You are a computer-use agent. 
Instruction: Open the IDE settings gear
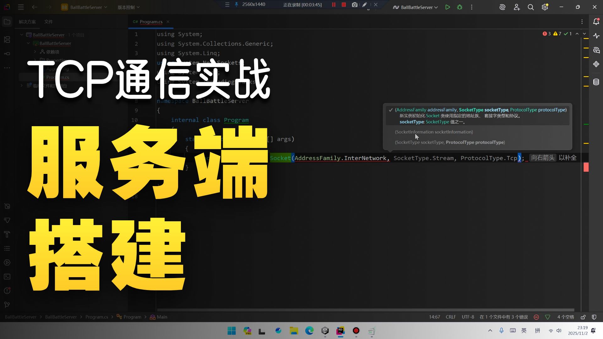point(545,7)
